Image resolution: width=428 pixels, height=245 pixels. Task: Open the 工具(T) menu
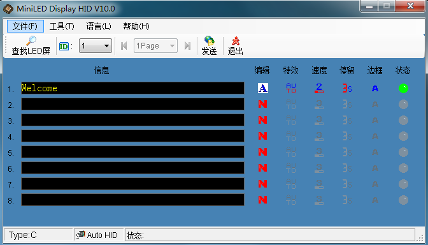[x=62, y=26]
